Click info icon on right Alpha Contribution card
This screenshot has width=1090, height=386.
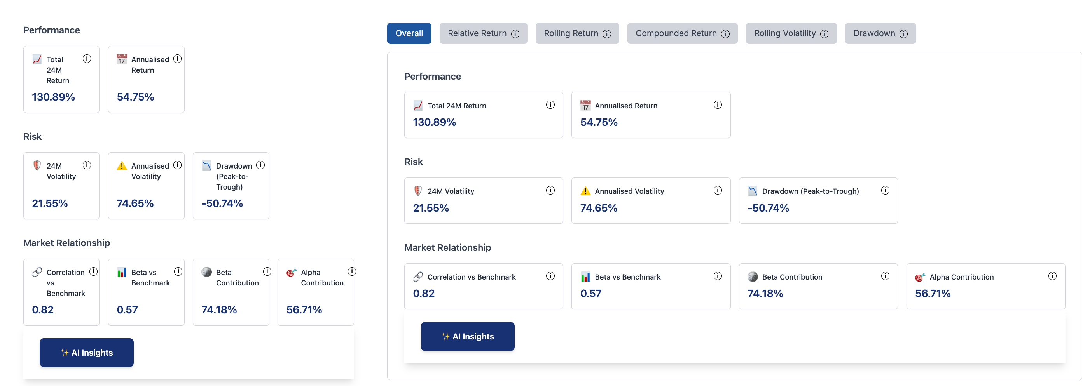point(1052,276)
